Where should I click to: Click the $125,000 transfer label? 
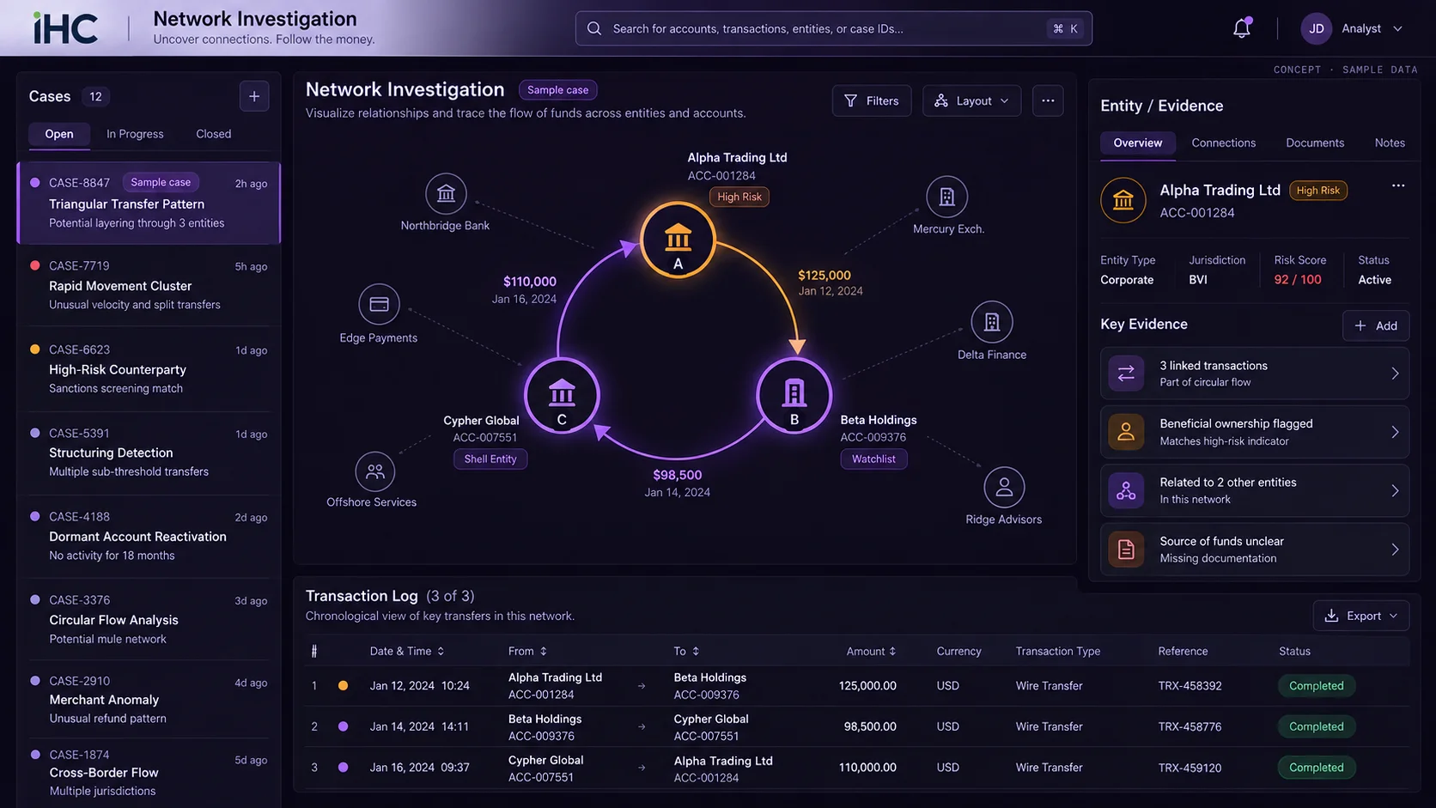[x=824, y=276]
